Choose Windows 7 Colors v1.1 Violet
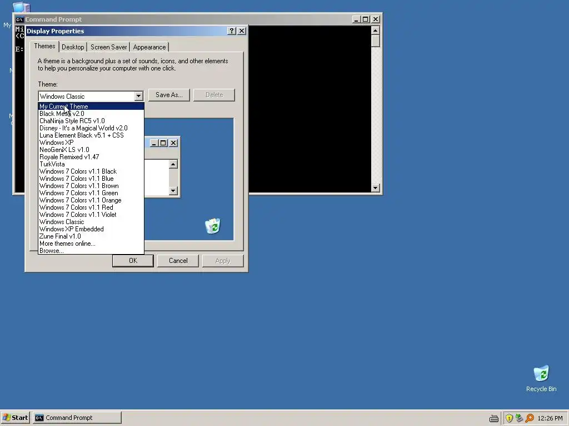 pos(91,215)
